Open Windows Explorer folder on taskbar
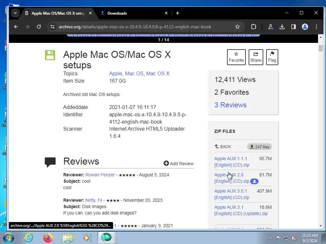The width and height of the screenshot is (326, 244). (68, 238)
